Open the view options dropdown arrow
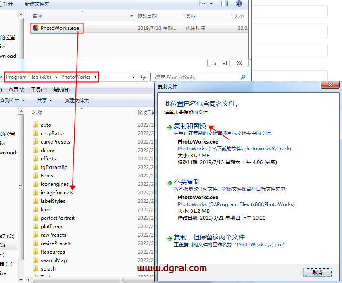Image resolution: width=342 pixels, height=283 pixels. (x=211, y=4)
